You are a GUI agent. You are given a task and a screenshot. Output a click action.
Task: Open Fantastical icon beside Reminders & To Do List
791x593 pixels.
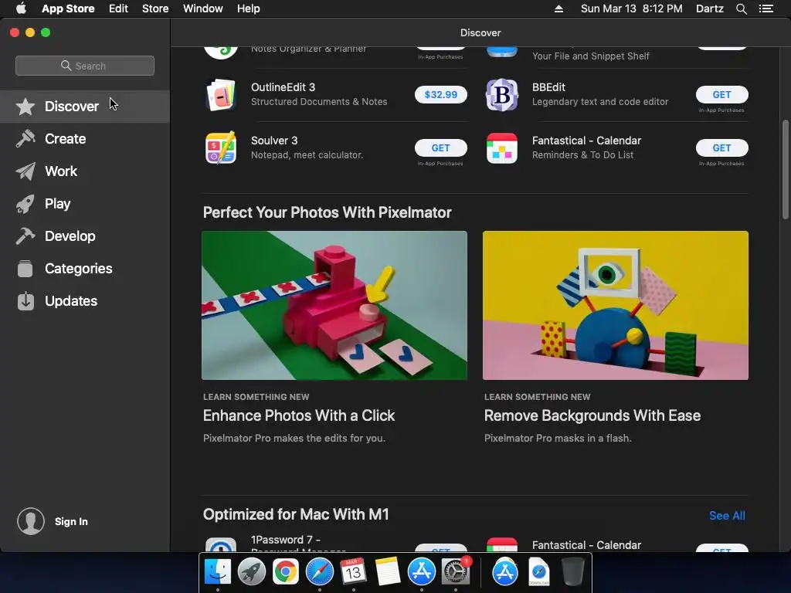[x=502, y=148]
